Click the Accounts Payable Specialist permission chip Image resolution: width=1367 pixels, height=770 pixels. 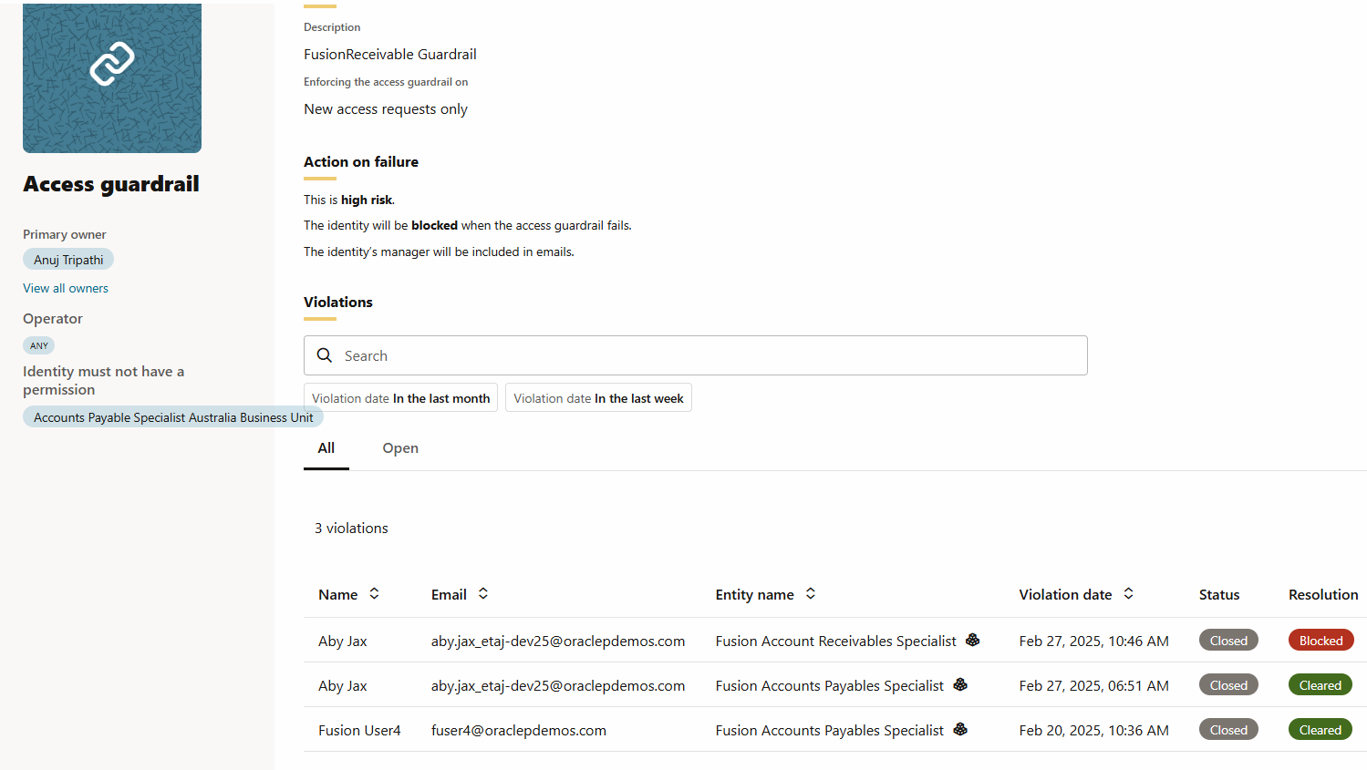173,417
